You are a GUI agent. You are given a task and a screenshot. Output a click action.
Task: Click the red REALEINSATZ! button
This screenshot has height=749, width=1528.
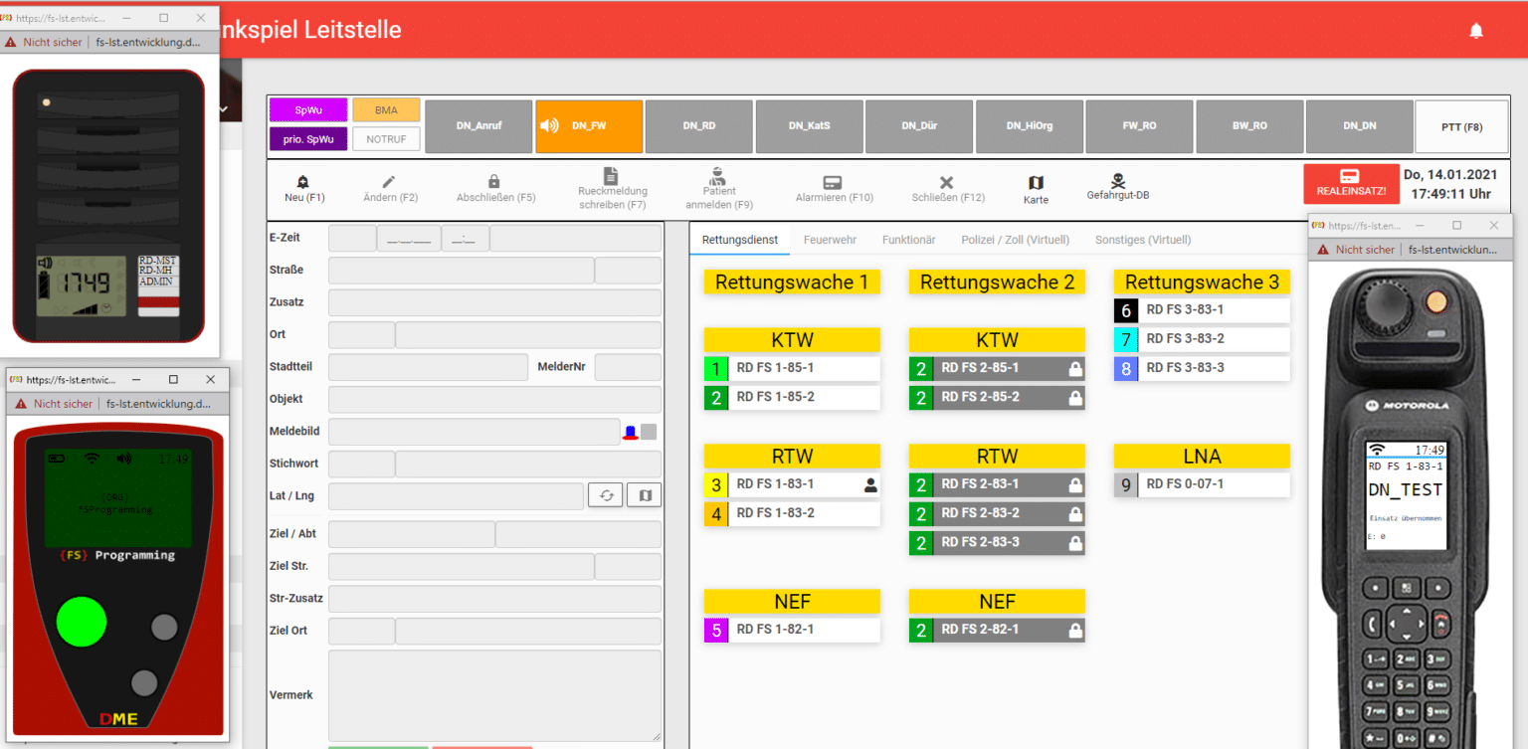1350,183
